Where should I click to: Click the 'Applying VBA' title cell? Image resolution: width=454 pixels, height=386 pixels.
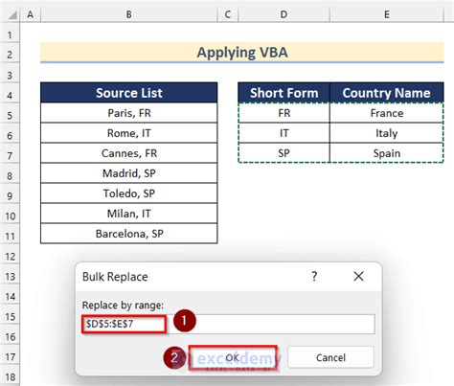(x=242, y=53)
